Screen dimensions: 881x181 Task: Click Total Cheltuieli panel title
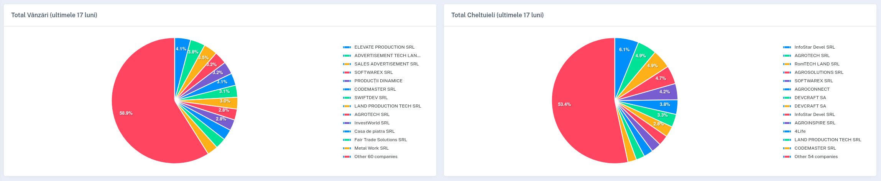coord(497,15)
